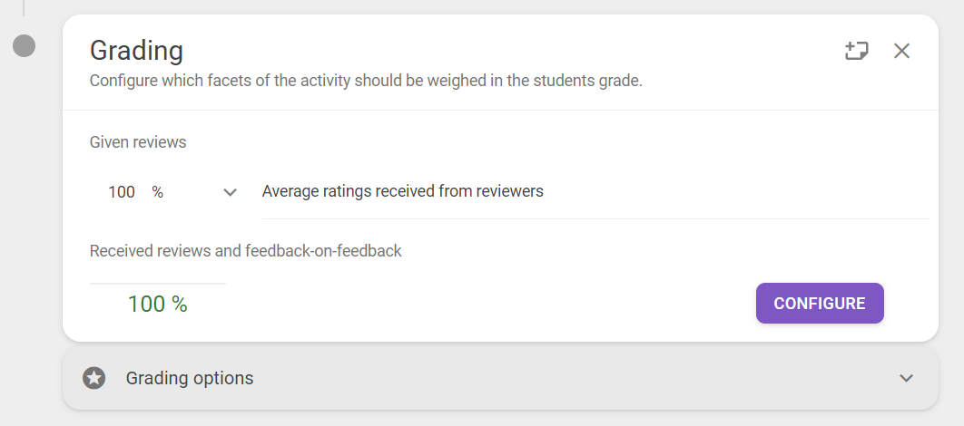Click the empty area of the Grading options bar
Viewport: 964px width, 426px height.
pyautogui.click(x=572, y=378)
